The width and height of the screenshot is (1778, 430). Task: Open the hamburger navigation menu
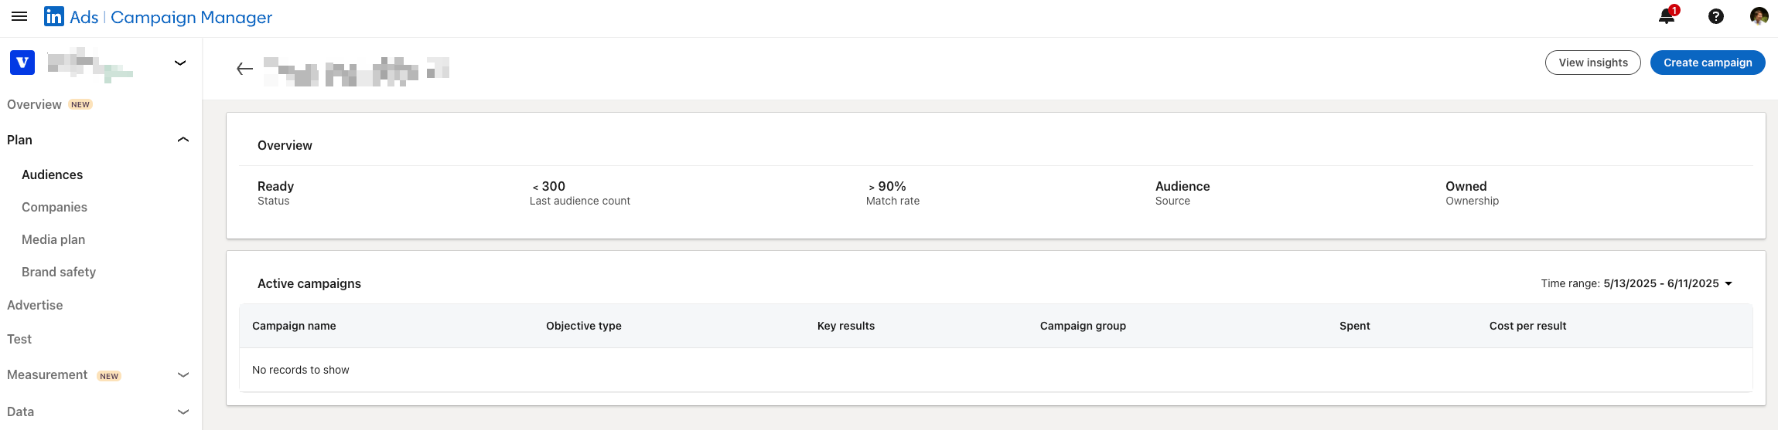pos(19,16)
